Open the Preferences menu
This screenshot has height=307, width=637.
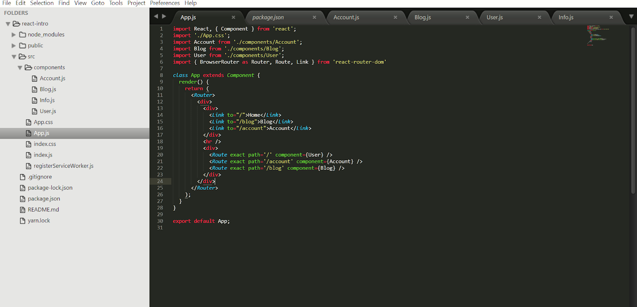tap(165, 3)
